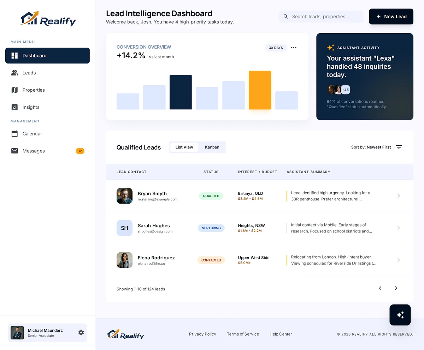Open the floating AI assistant sparkle button
Image resolution: width=424 pixels, height=350 pixels.
click(400, 315)
